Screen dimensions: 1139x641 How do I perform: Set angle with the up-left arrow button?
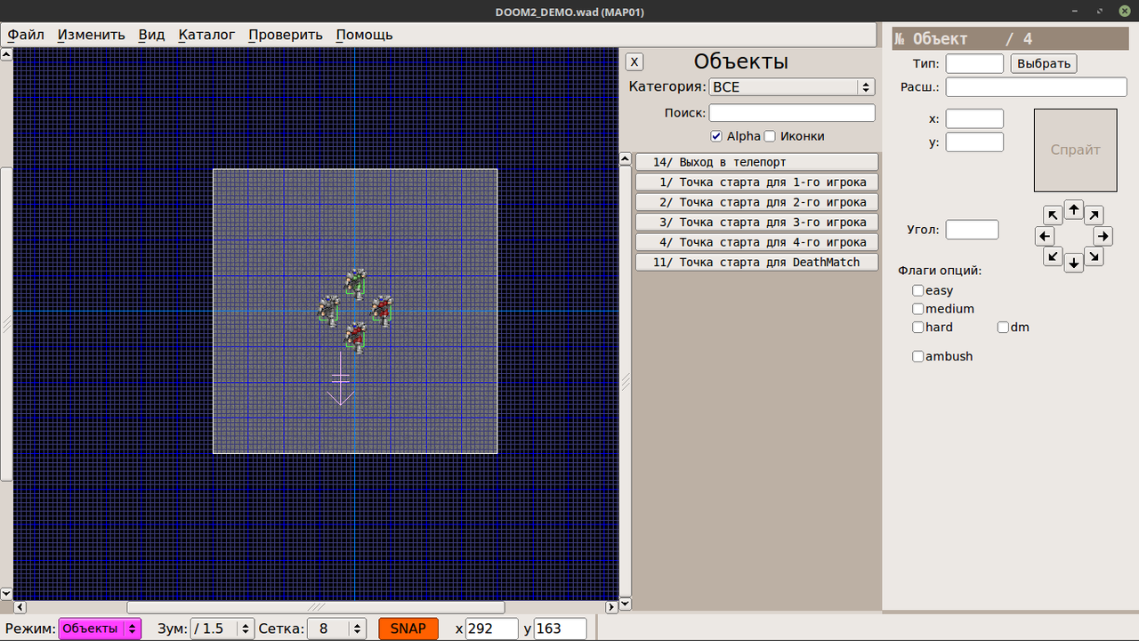point(1053,215)
